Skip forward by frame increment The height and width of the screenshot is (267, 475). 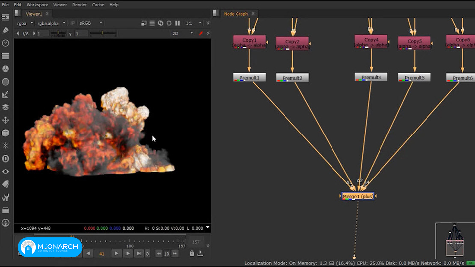(x=175, y=254)
